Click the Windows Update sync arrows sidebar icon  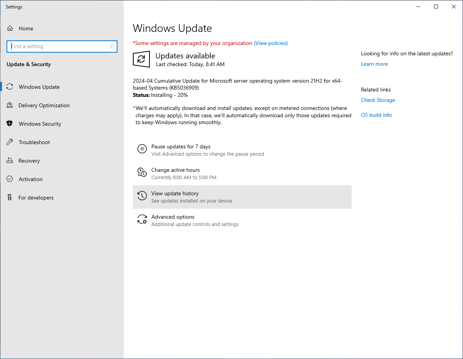(x=10, y=87)
